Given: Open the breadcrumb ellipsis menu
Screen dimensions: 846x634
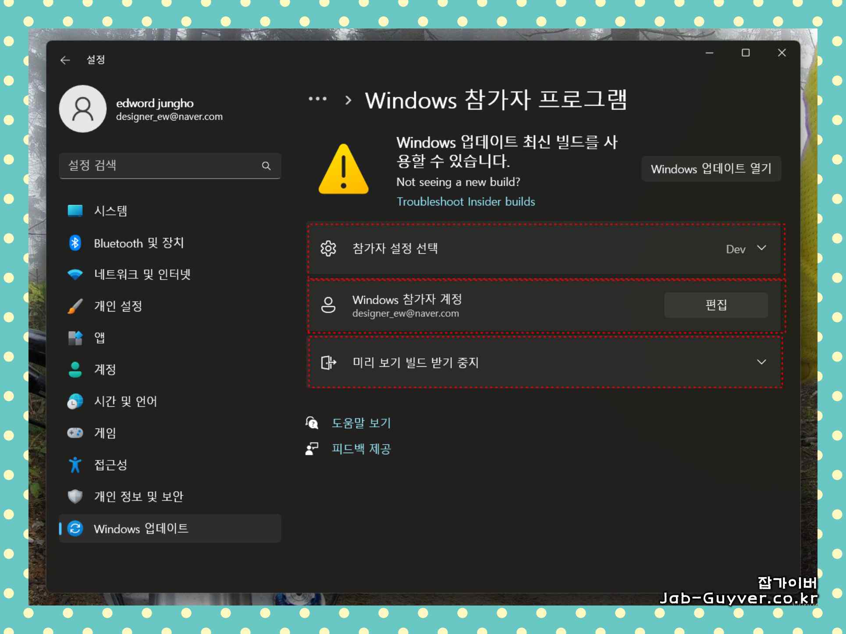Looking at the screenshot, I should tap(318, 99).
